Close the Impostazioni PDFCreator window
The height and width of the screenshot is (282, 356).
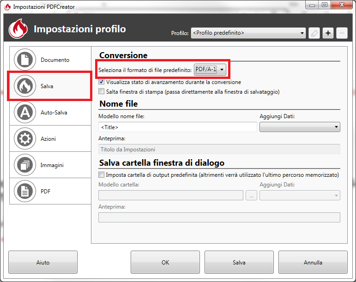click(x=342, y=5)
